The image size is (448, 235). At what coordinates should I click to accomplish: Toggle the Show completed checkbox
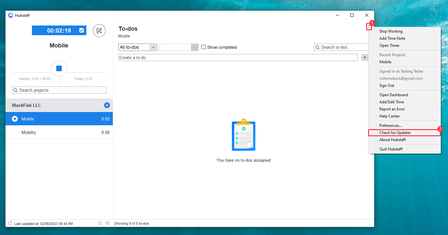click(203, 47)
